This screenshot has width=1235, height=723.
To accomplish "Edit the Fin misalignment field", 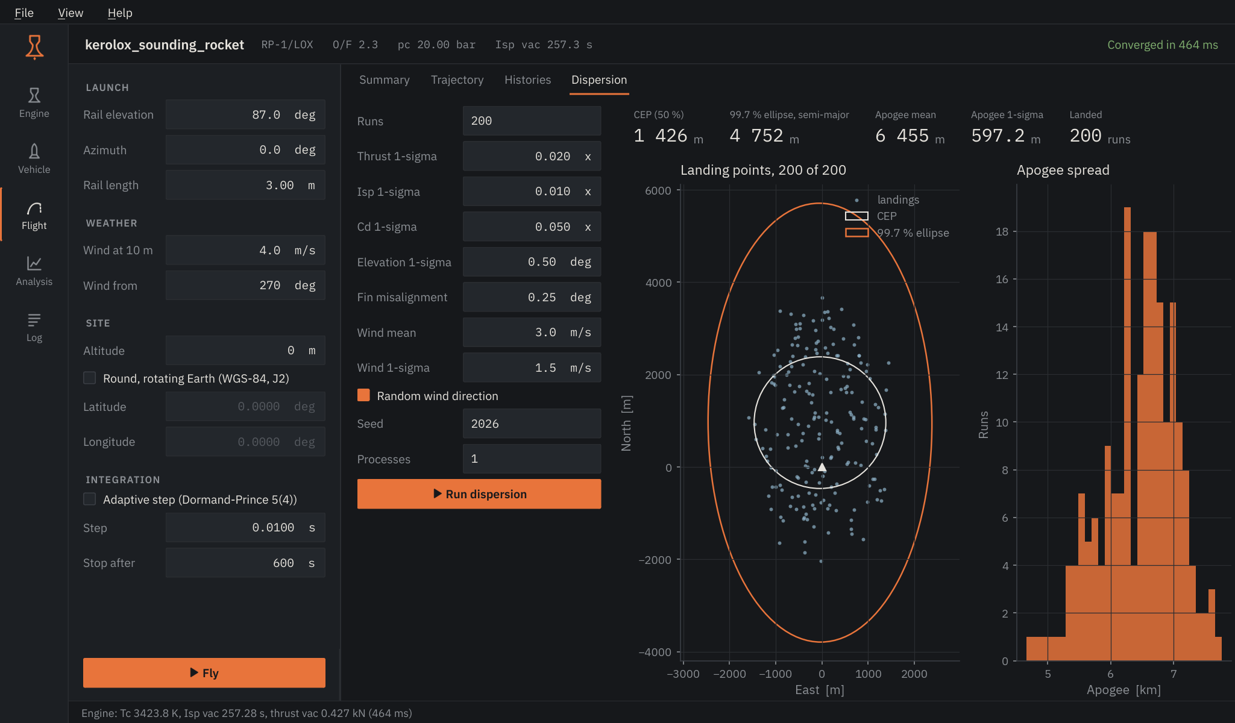I will [532, 297].
